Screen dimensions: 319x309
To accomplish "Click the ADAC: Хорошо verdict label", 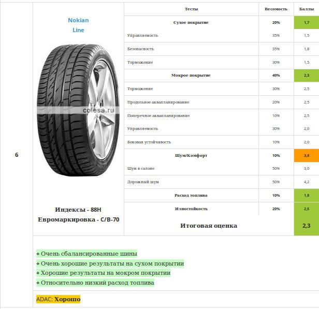I will pyautogui.click(x=59, y=299).
